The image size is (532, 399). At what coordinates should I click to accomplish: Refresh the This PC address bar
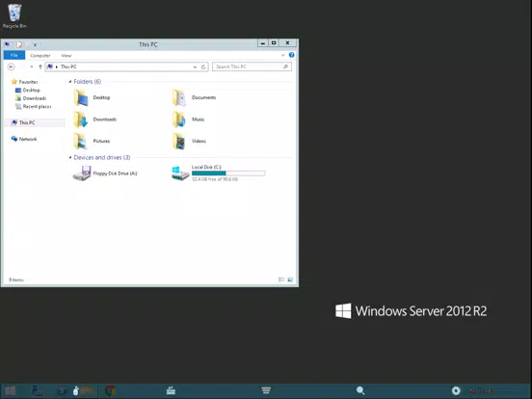(203, 66)
